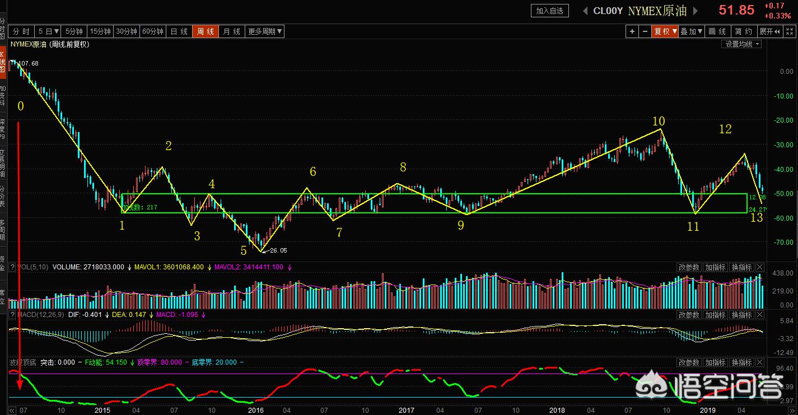Select the 日线 daily period
This screenshot has width=798, height=415.
[x=179, y=32]
